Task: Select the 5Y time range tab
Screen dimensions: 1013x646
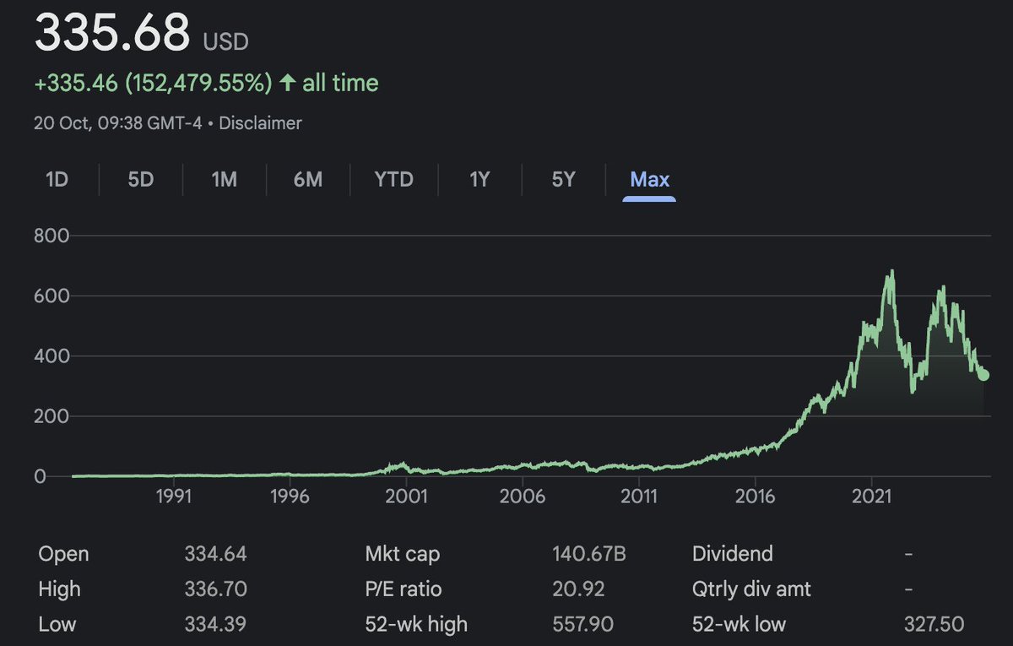Action: tap(563, 179)
